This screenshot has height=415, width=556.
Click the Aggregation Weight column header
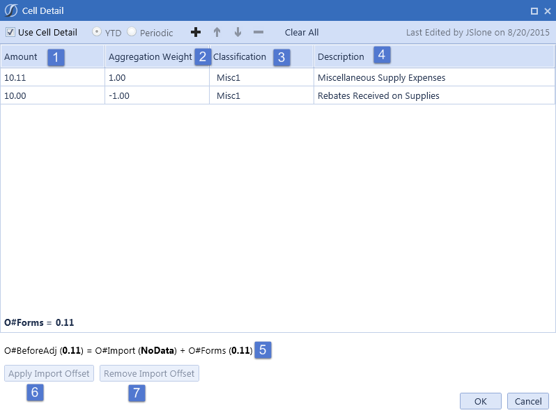click(x=150, y=57)
